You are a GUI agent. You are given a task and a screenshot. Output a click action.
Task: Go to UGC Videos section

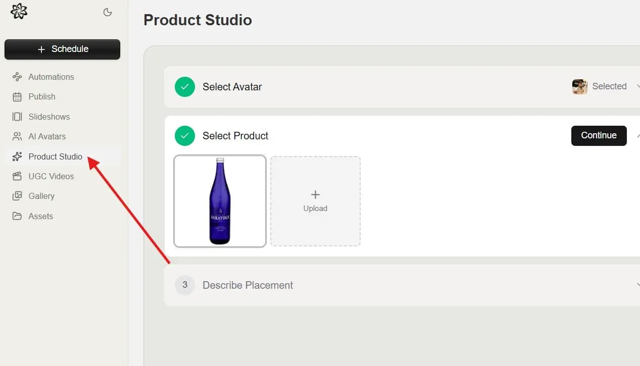tap(51, 176)
